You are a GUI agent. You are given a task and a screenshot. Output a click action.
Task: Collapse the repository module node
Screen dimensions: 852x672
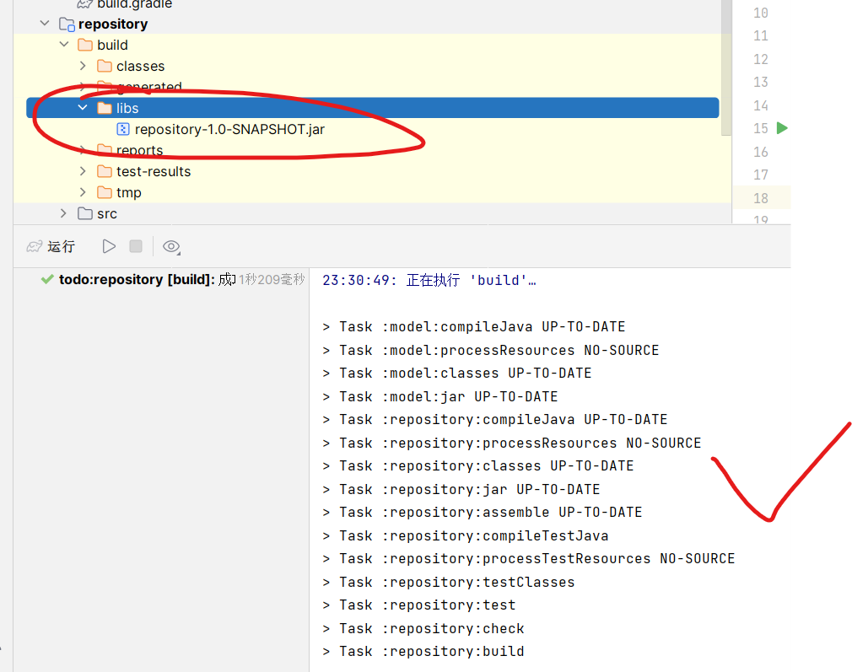coord(45,24)
